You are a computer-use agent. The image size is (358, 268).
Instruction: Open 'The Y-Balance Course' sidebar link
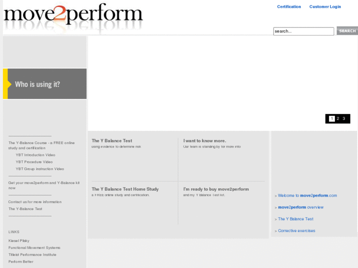point(41,145)
